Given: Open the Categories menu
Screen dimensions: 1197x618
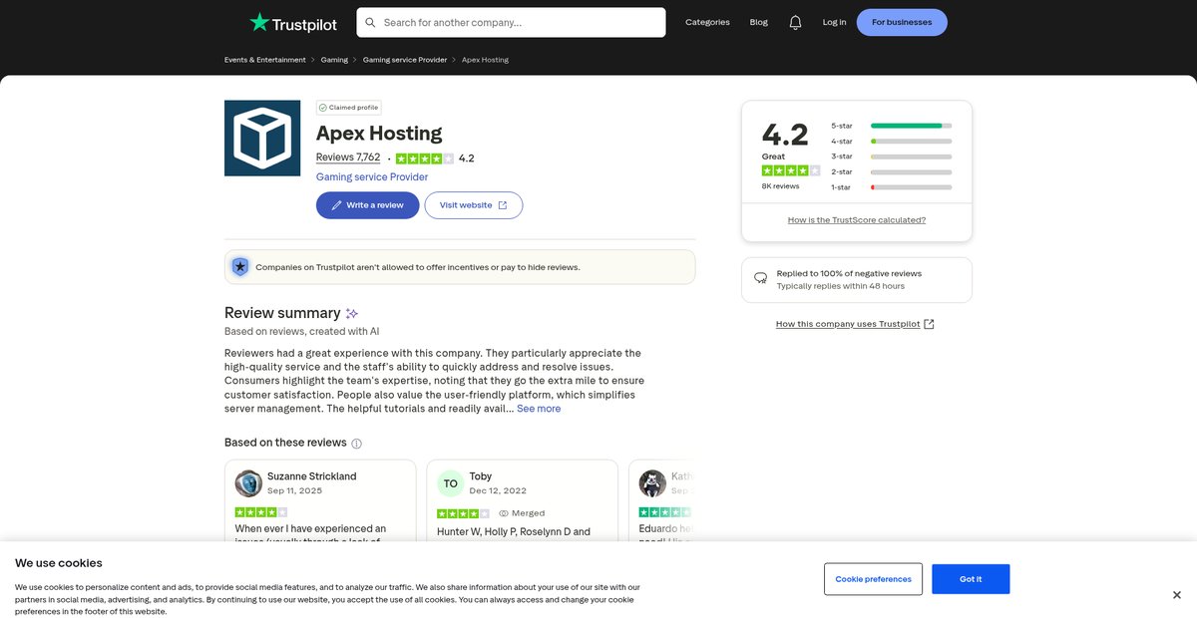Looking at the screenshot, I should [707, 22].
